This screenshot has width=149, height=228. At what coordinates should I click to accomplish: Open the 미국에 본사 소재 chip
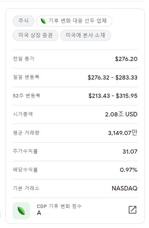[85, 35]
